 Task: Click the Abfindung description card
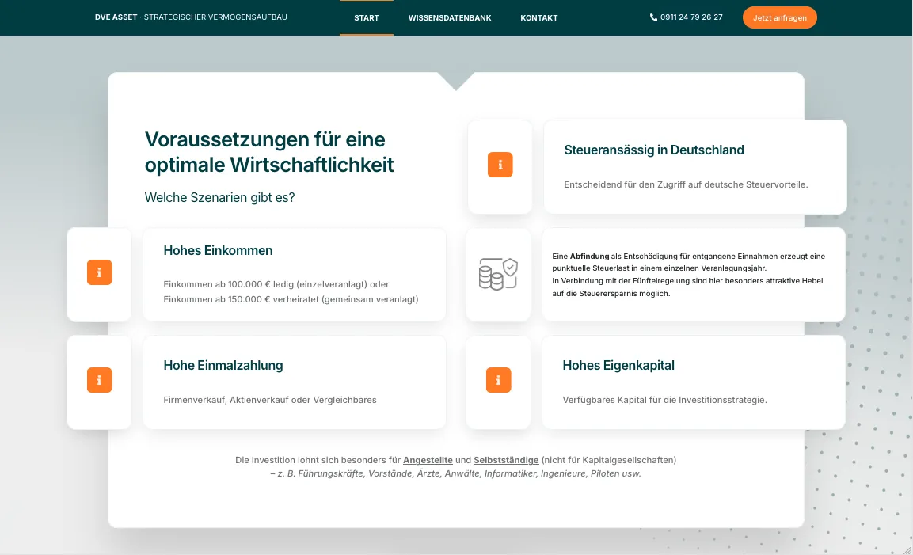694,275
